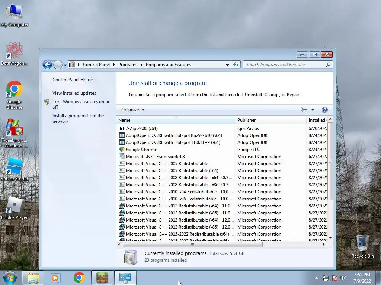Open View installed updates link
381x285 pixels.
74,93
